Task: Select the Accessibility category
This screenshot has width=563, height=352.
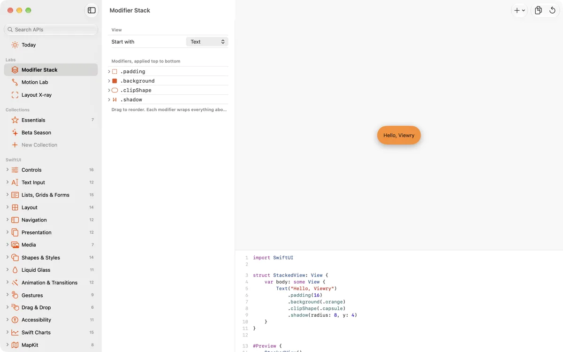Action: pos(51,320)
